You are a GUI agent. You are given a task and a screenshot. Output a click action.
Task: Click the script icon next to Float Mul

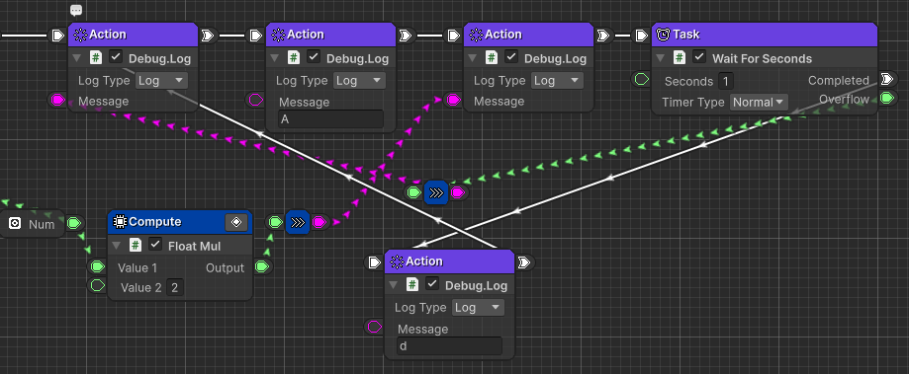pos(136,245)
